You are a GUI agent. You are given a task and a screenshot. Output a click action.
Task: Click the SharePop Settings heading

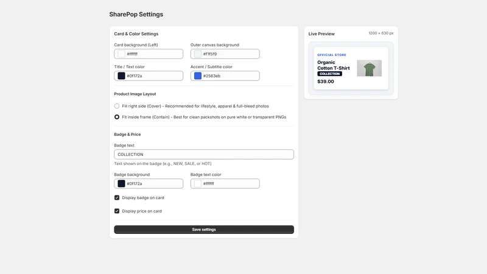click(x=136, y=14)
